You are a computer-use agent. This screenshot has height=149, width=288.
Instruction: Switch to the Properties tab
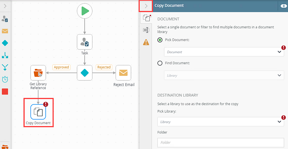[x=146, y=30]
